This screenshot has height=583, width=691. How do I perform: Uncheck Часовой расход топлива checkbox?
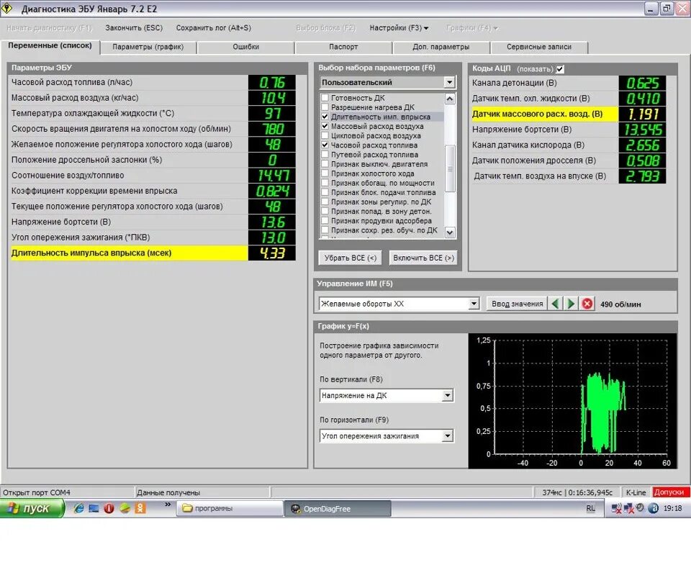tap(325, 145)
